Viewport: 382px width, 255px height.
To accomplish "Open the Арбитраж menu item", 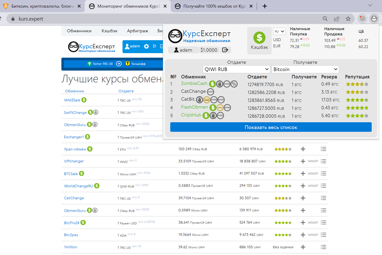I will click(x=138, y=31).
